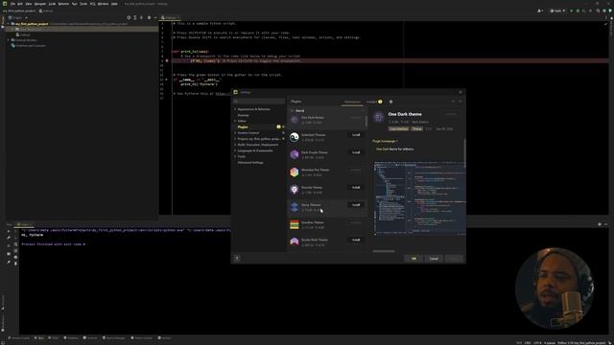Install the Dark Purple Theme plugin
The image size is (614, 345).
[356, 152]
